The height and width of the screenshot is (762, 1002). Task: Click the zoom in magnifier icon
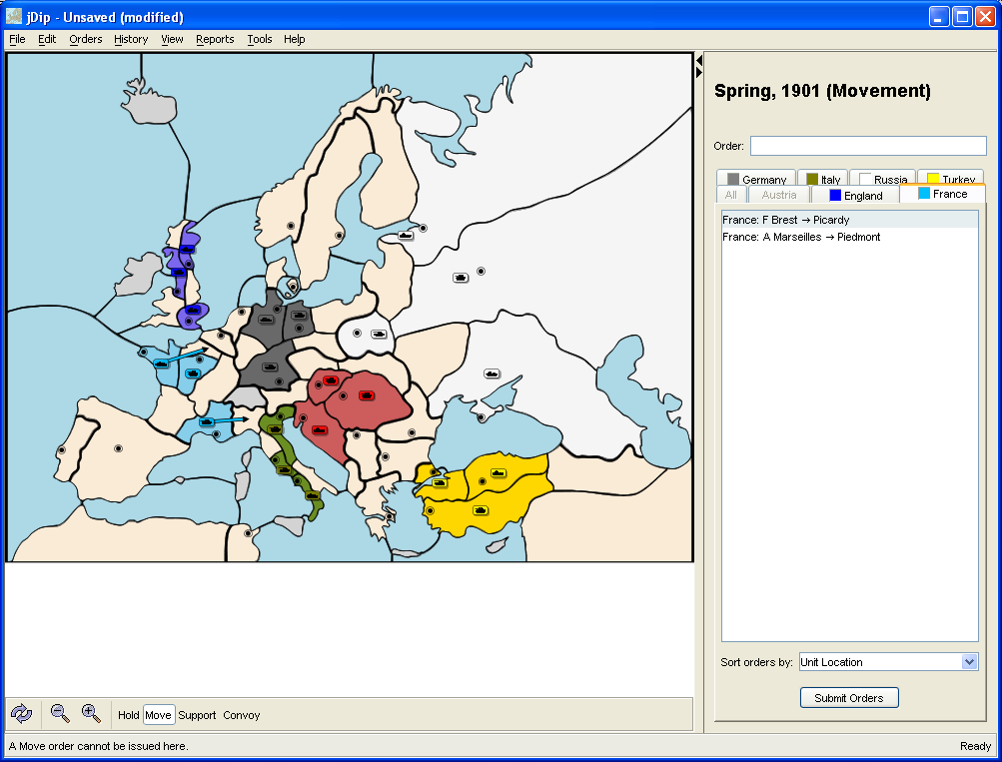91,713
